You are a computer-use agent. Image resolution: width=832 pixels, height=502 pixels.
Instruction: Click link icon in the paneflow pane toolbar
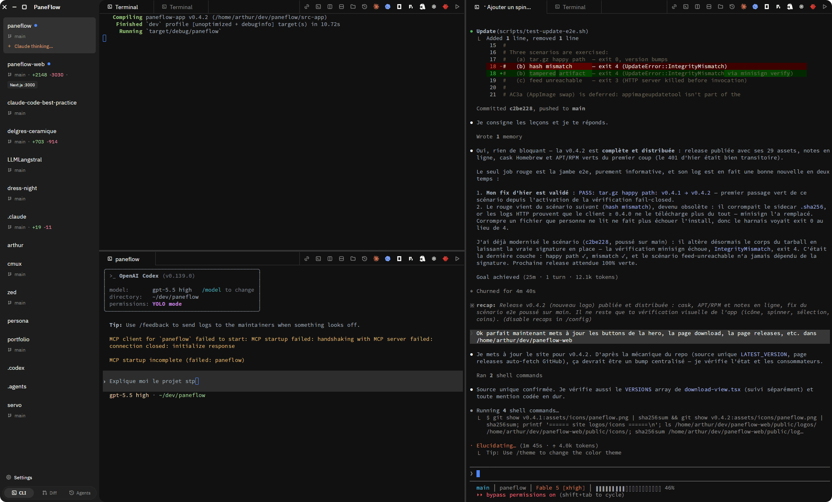pos(307,259)
